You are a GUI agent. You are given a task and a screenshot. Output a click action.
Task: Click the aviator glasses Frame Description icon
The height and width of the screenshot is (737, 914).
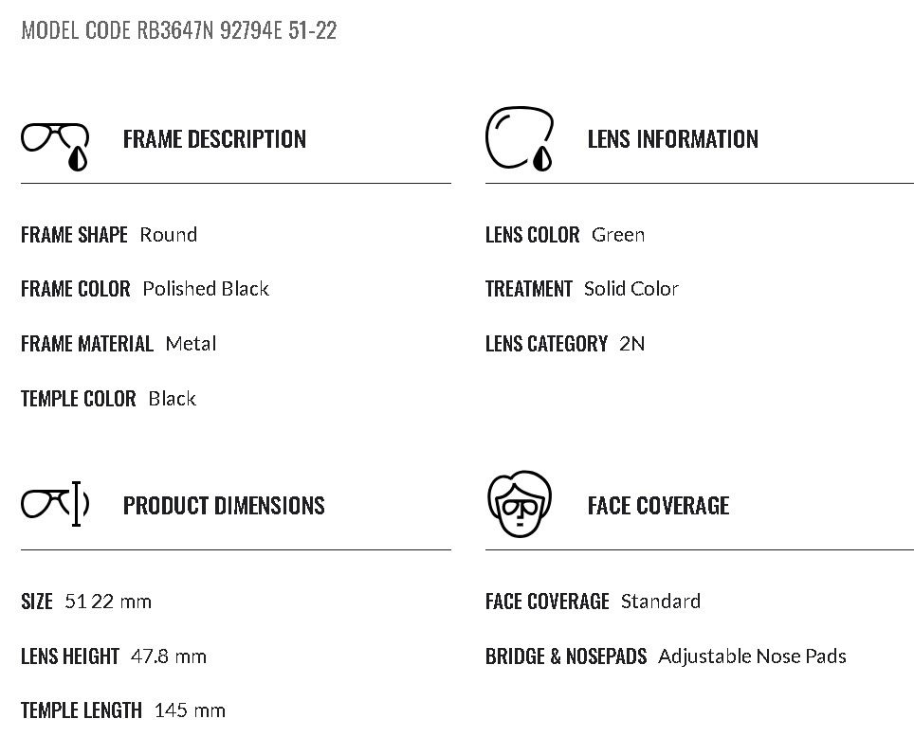(x=55, y=144)
